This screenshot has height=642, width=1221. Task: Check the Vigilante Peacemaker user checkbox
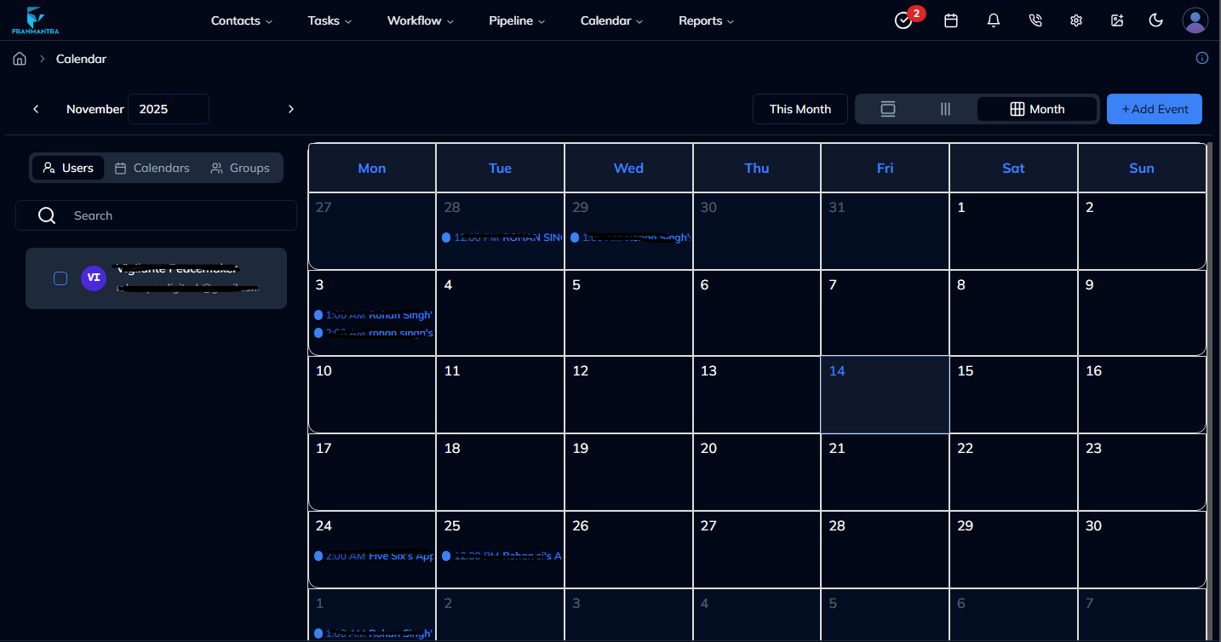click(60, 278)
